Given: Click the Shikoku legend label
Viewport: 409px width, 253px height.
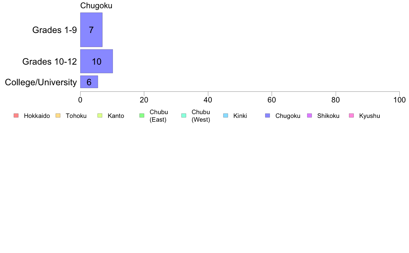Looking at the screenshot, I should click(328, 116).
